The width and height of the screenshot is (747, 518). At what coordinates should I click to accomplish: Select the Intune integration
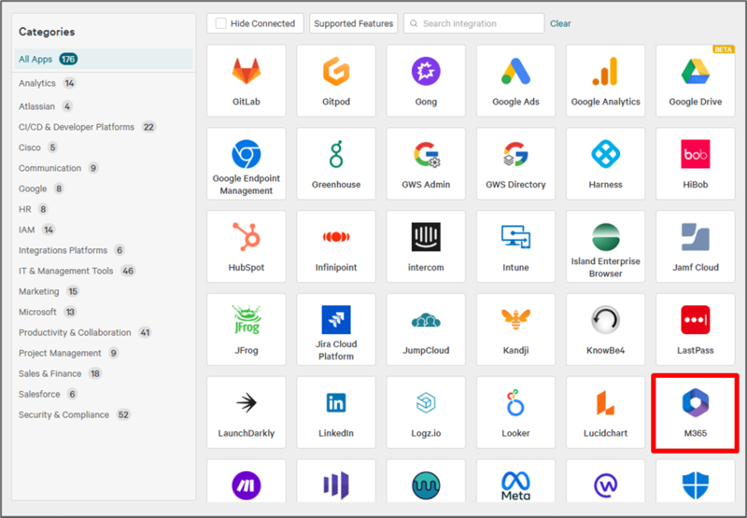click(515, 246)
